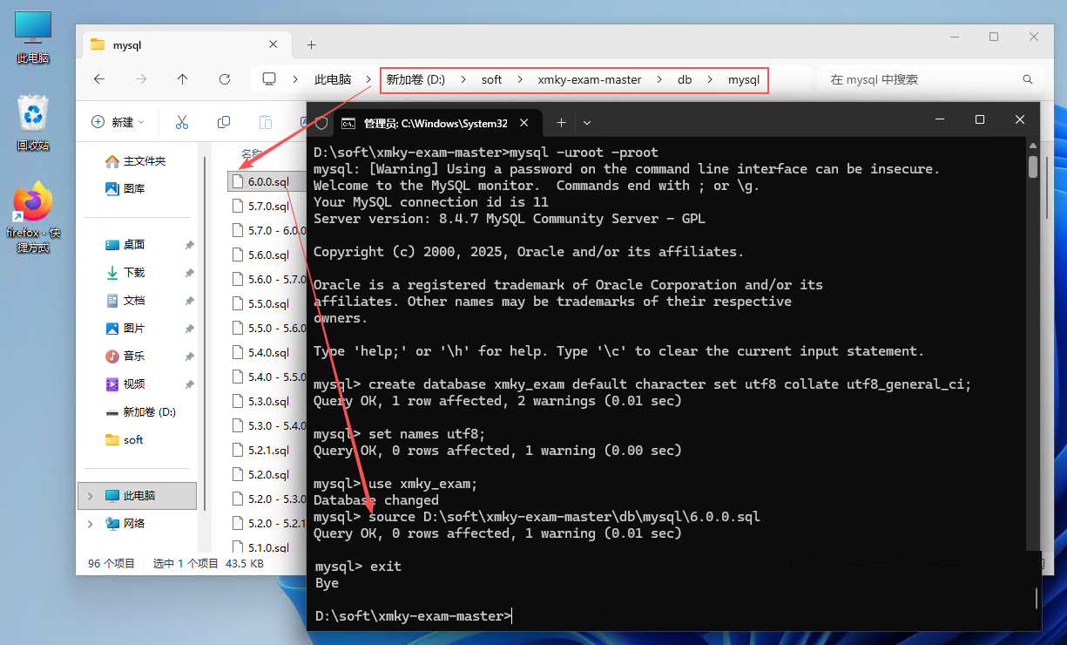Click the soft breadcrumb in address bar

click(x=491, y=79)
